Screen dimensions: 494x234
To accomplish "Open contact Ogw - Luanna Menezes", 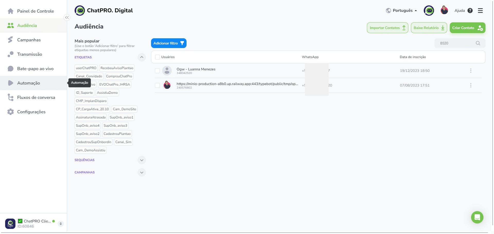I will click(x=196, y=69).
